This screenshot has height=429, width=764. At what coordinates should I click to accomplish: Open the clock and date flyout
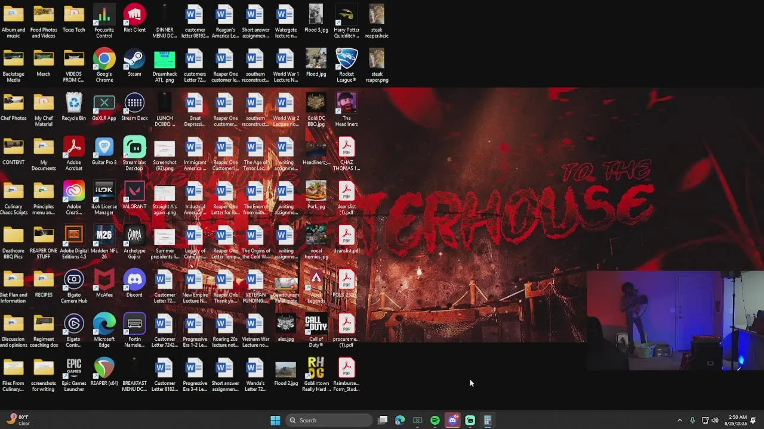(x=737, y=420)
